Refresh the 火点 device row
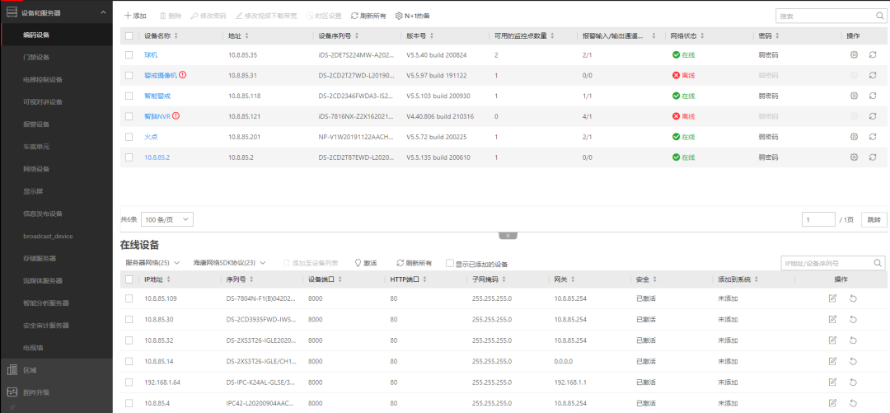Viewport: 890px width, 413px height. (x=872, y=137)
